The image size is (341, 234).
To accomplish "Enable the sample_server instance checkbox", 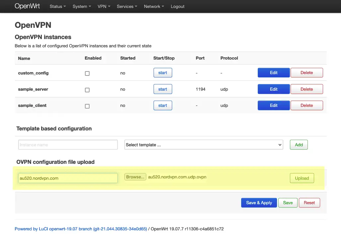I will click(87, 90).
